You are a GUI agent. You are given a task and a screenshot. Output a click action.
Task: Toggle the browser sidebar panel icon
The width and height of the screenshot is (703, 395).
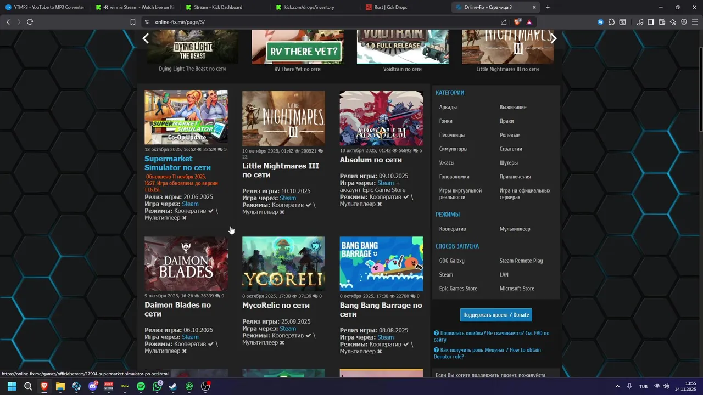pyautogui.click(x=651, y=22)
